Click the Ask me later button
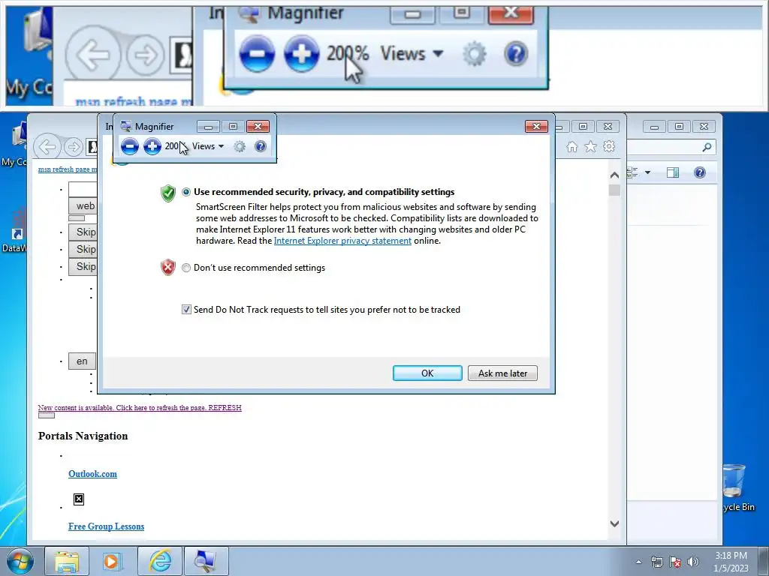769x576 pixels. (502, 373)
